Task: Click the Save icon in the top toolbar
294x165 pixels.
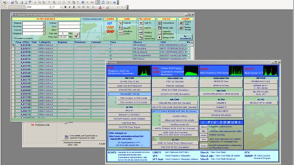Action: coord(12,3)
